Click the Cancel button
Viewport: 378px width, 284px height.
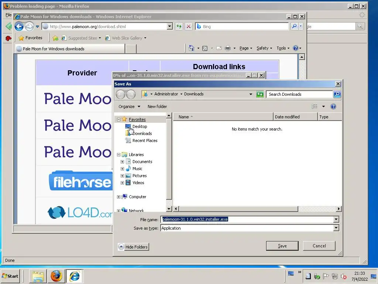click(319, 246)
